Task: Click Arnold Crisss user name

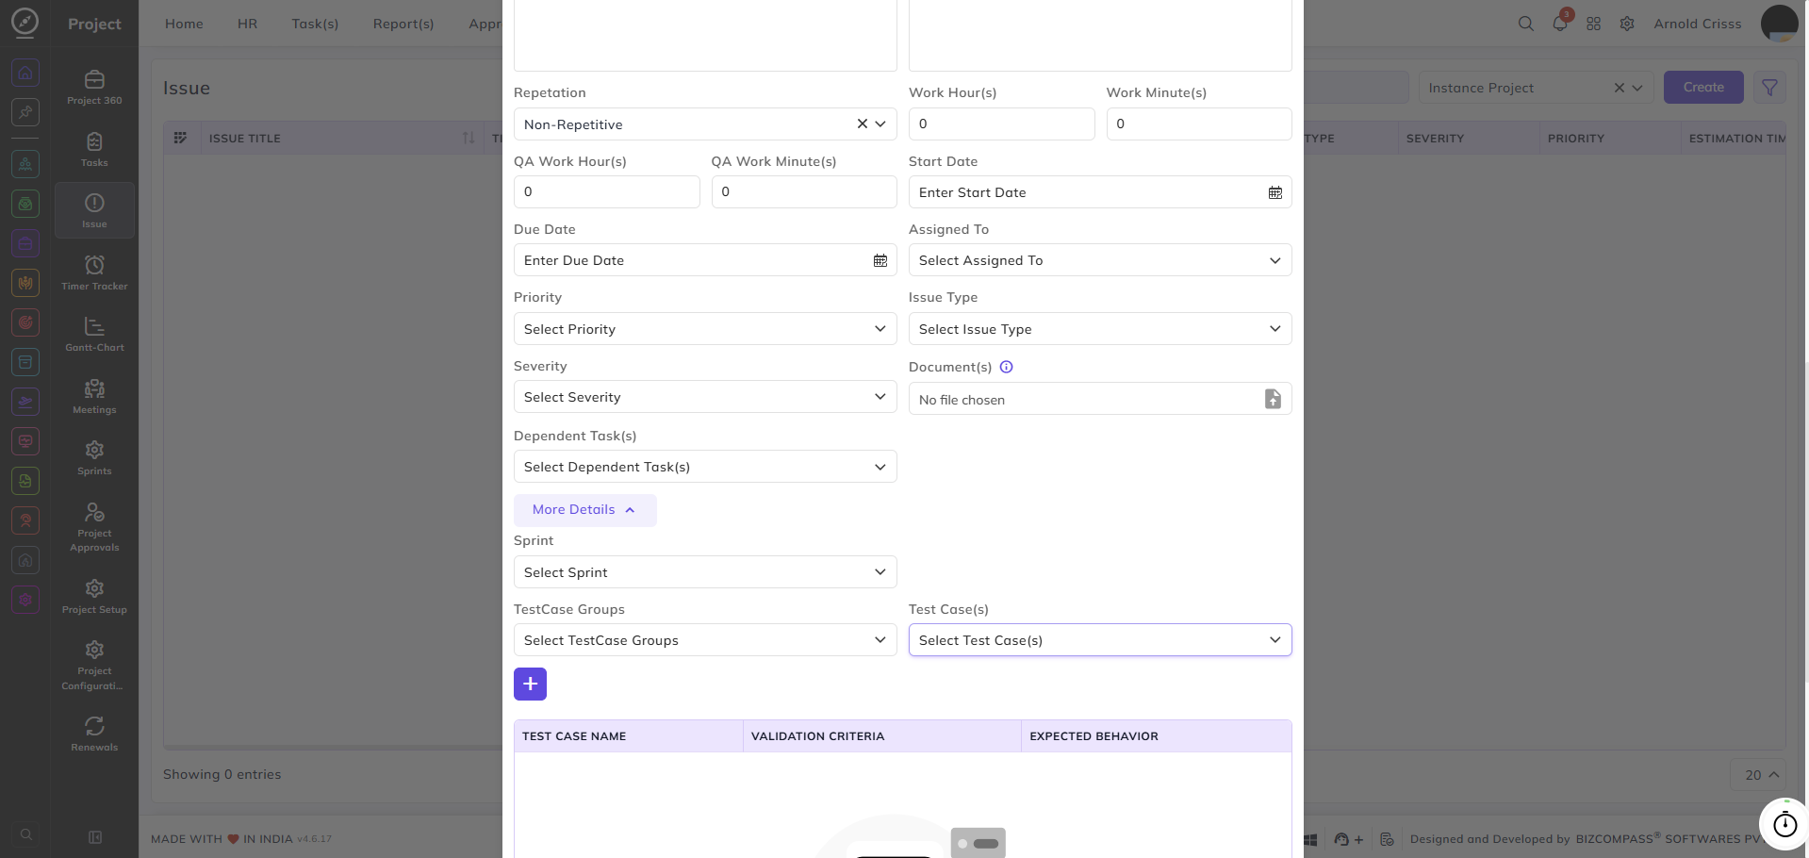Action: tap(1697, 24)
